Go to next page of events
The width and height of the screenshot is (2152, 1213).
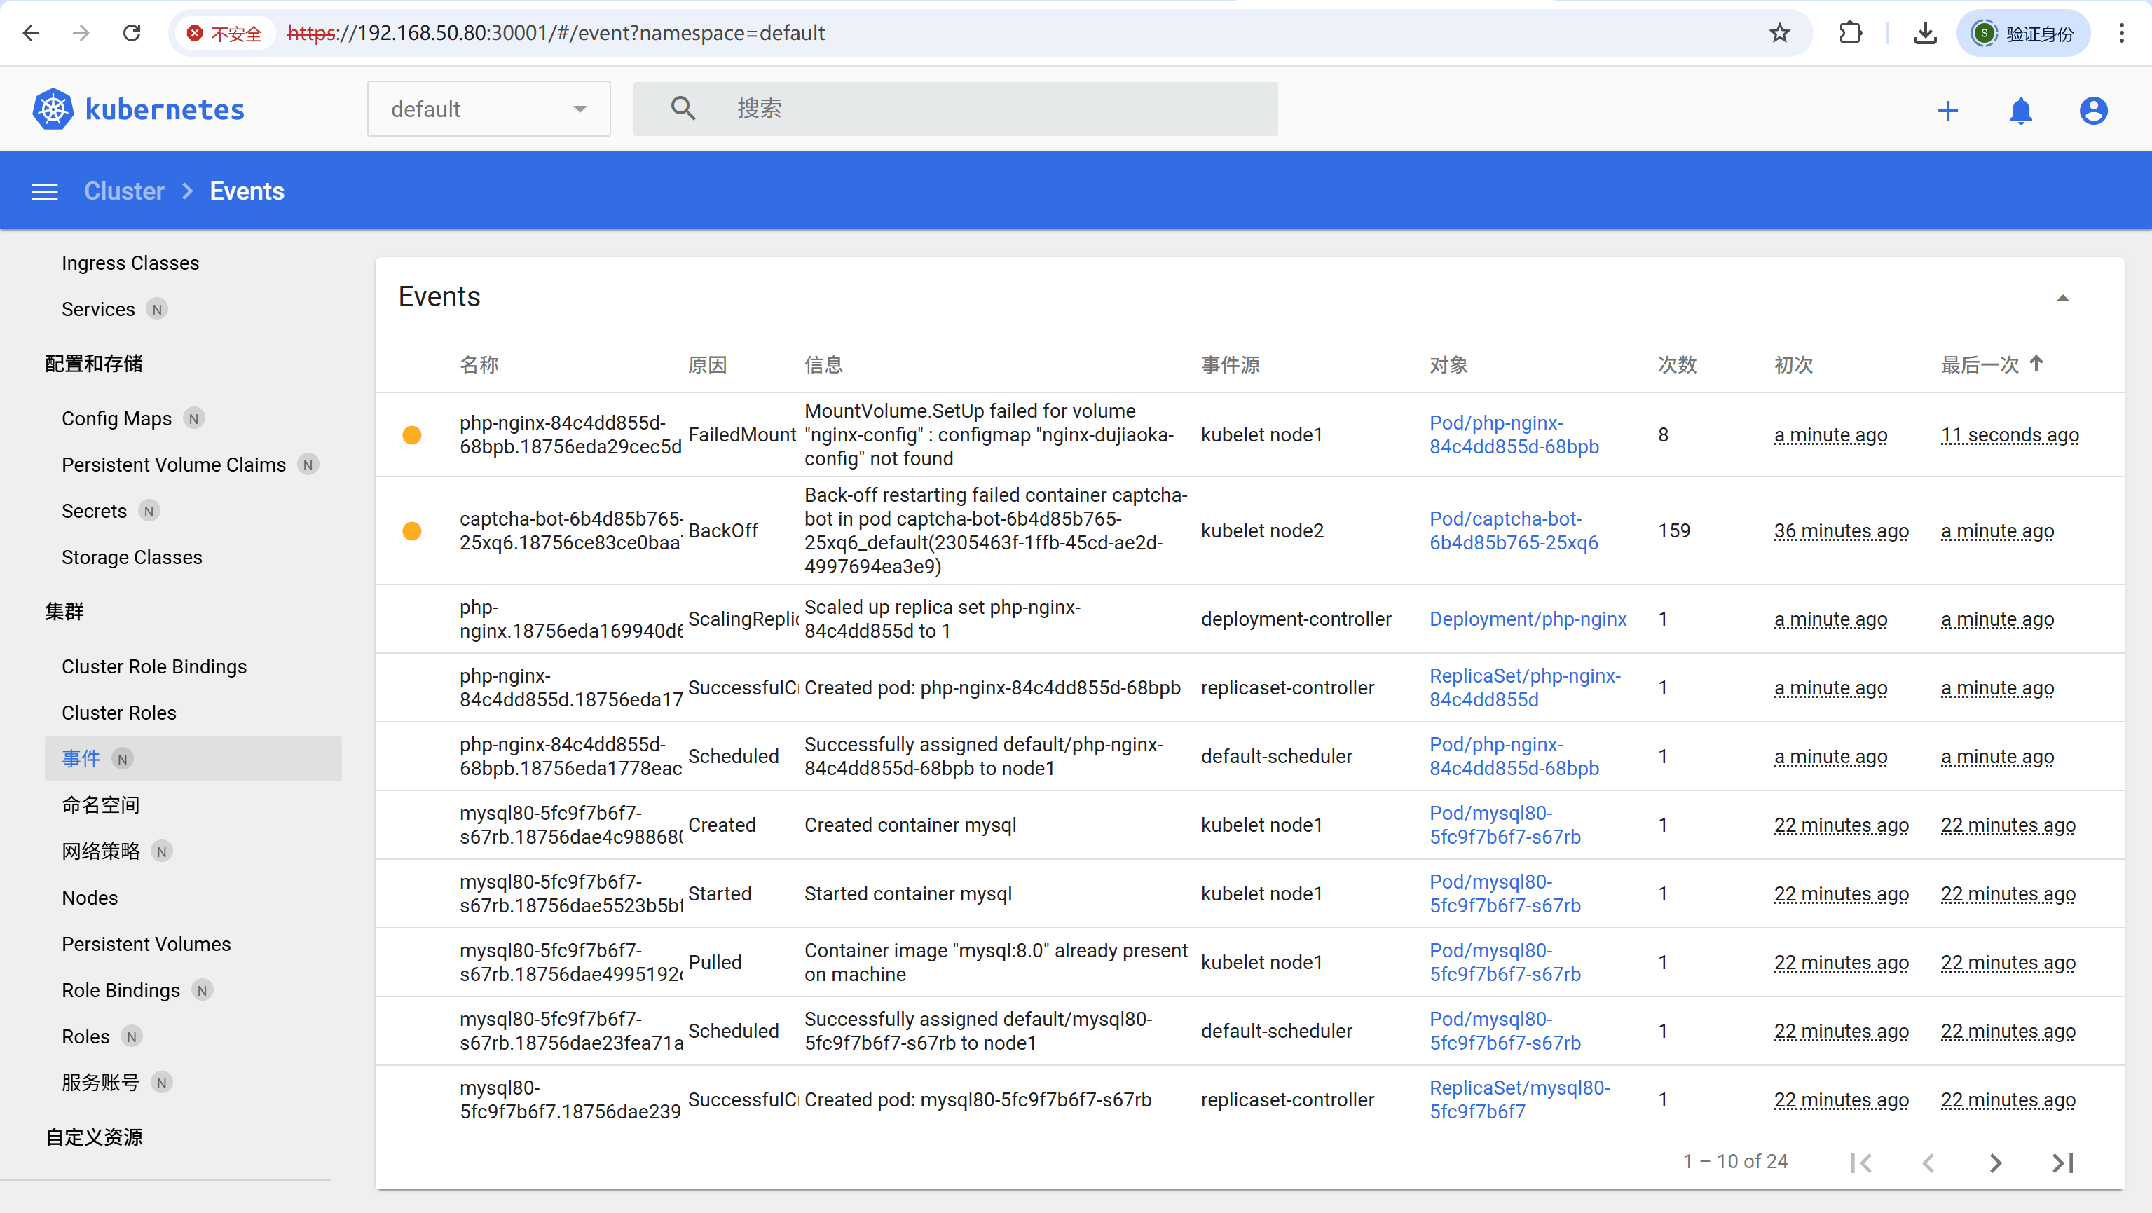pyautogui.click(x=1995, y=1162)
